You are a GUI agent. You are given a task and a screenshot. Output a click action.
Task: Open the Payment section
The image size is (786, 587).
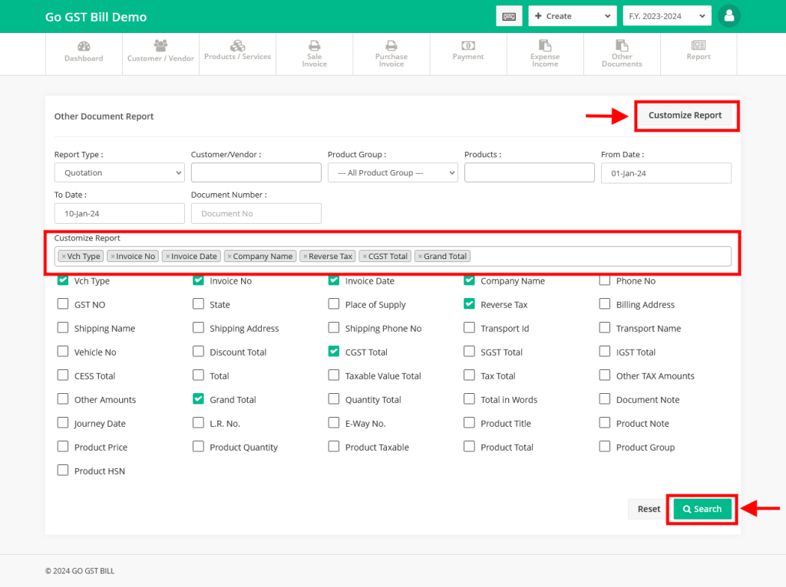467,54
